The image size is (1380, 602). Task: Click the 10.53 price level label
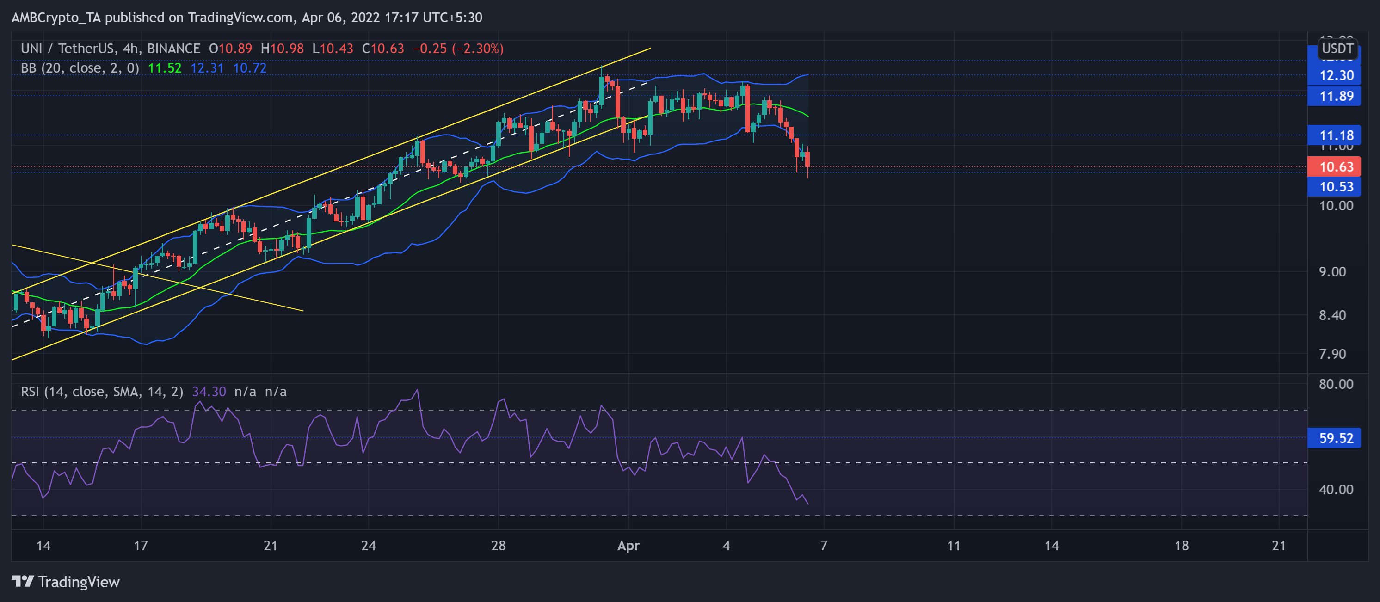tap(1336, 187)
